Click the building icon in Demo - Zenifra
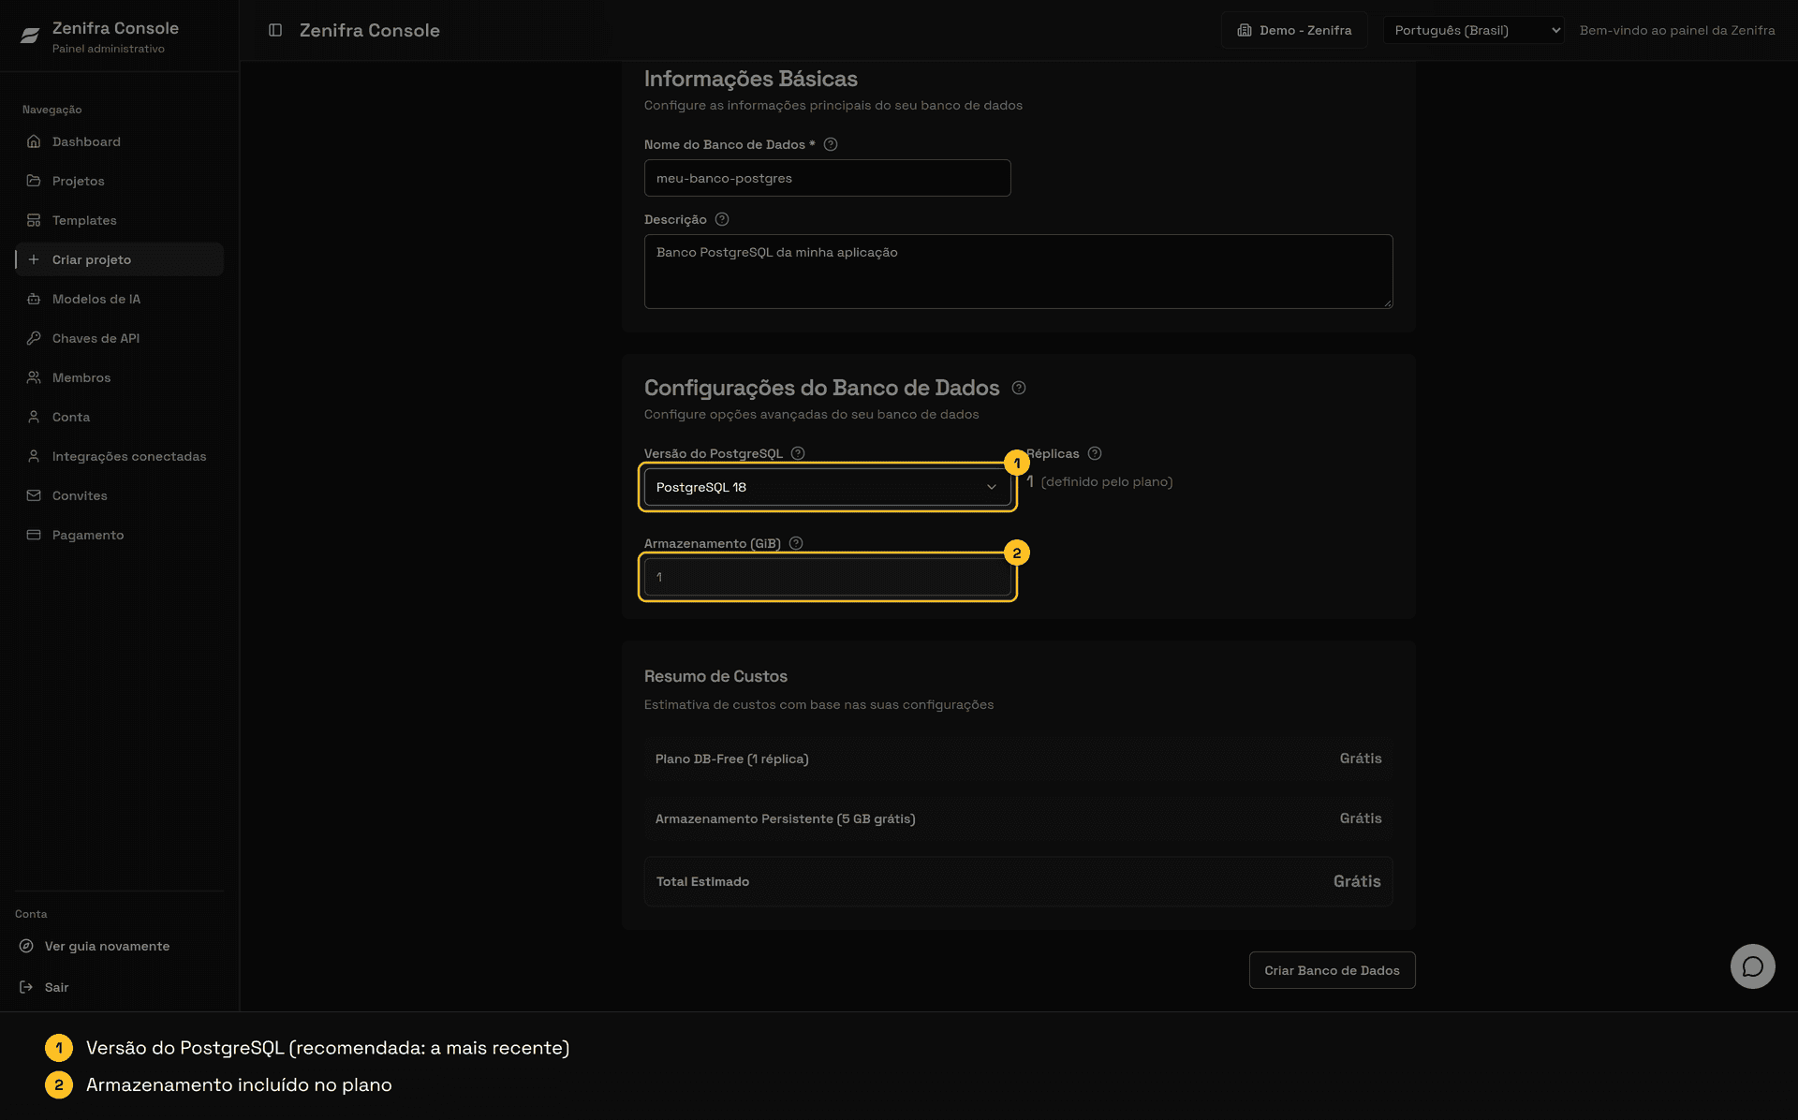This screenshot has height=1120, width=1798. click(1245, 30)
